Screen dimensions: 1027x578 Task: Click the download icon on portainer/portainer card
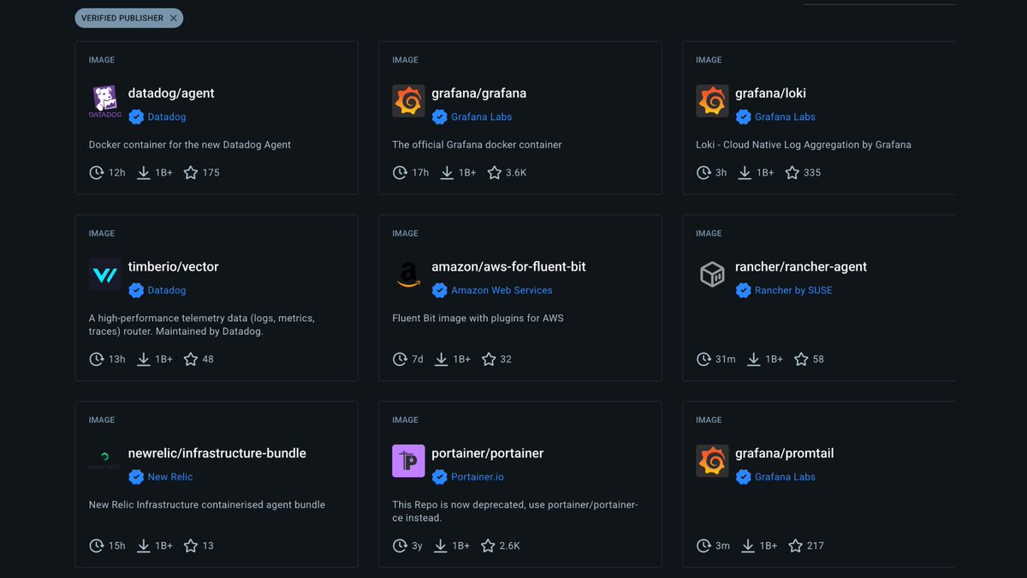click(441, 545)
